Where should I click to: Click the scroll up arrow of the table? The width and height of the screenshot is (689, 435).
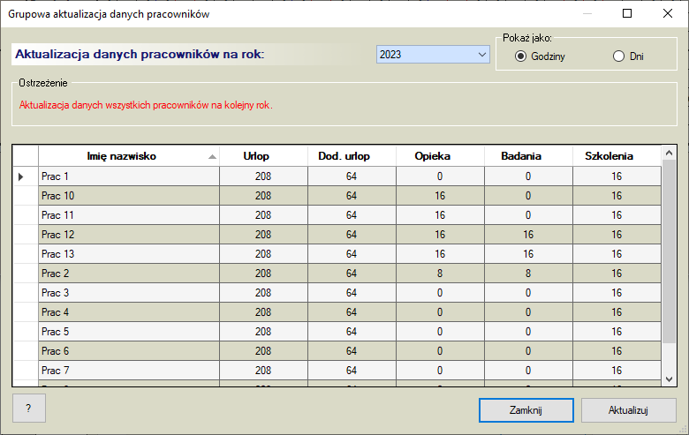click(x=669, y=153)
